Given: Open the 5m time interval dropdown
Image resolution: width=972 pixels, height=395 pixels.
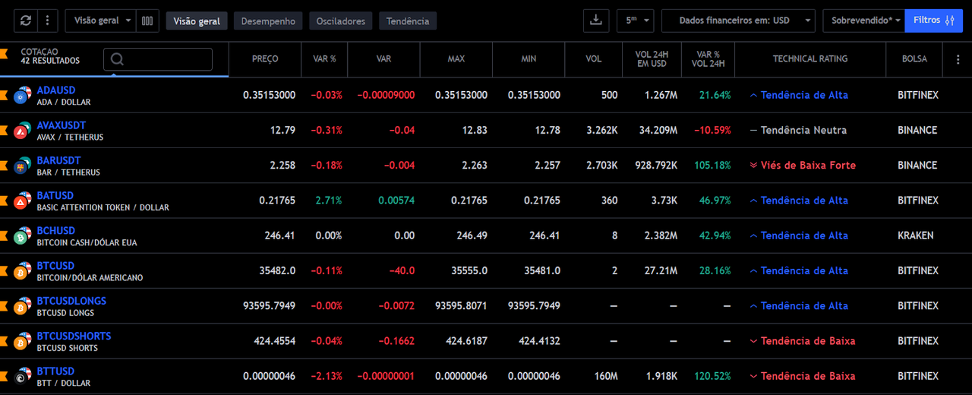Looking at the screenshot, I should (635, 21).
